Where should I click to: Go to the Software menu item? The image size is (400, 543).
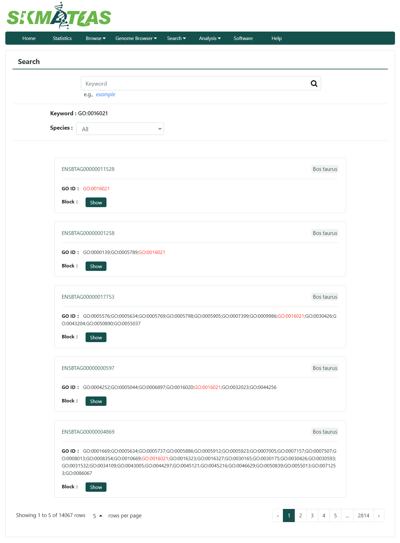click(243, 38)
